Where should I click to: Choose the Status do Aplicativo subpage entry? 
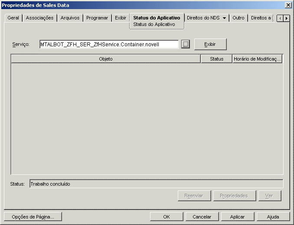pos(154,24)
